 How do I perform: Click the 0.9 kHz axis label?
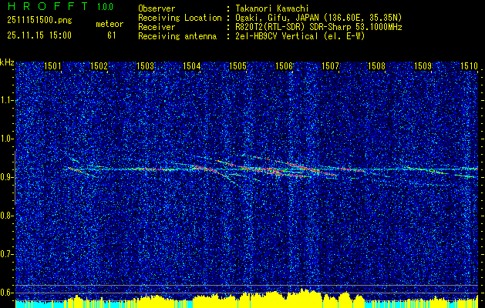click(x=6, y=177)
